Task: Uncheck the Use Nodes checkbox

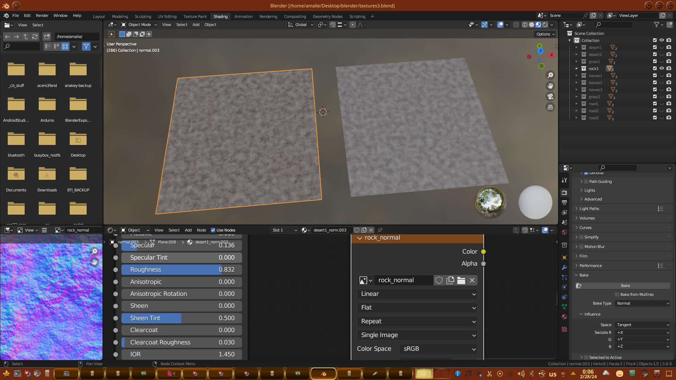Action: pyautogui.click(x=213, y=230)
